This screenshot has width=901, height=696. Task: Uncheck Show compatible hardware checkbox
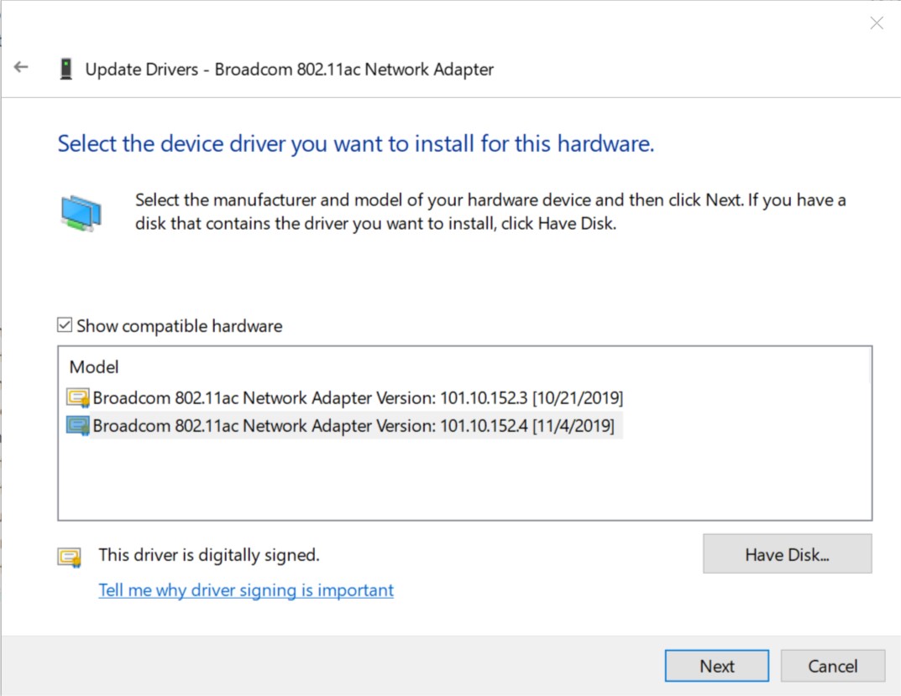pos(65,325)
